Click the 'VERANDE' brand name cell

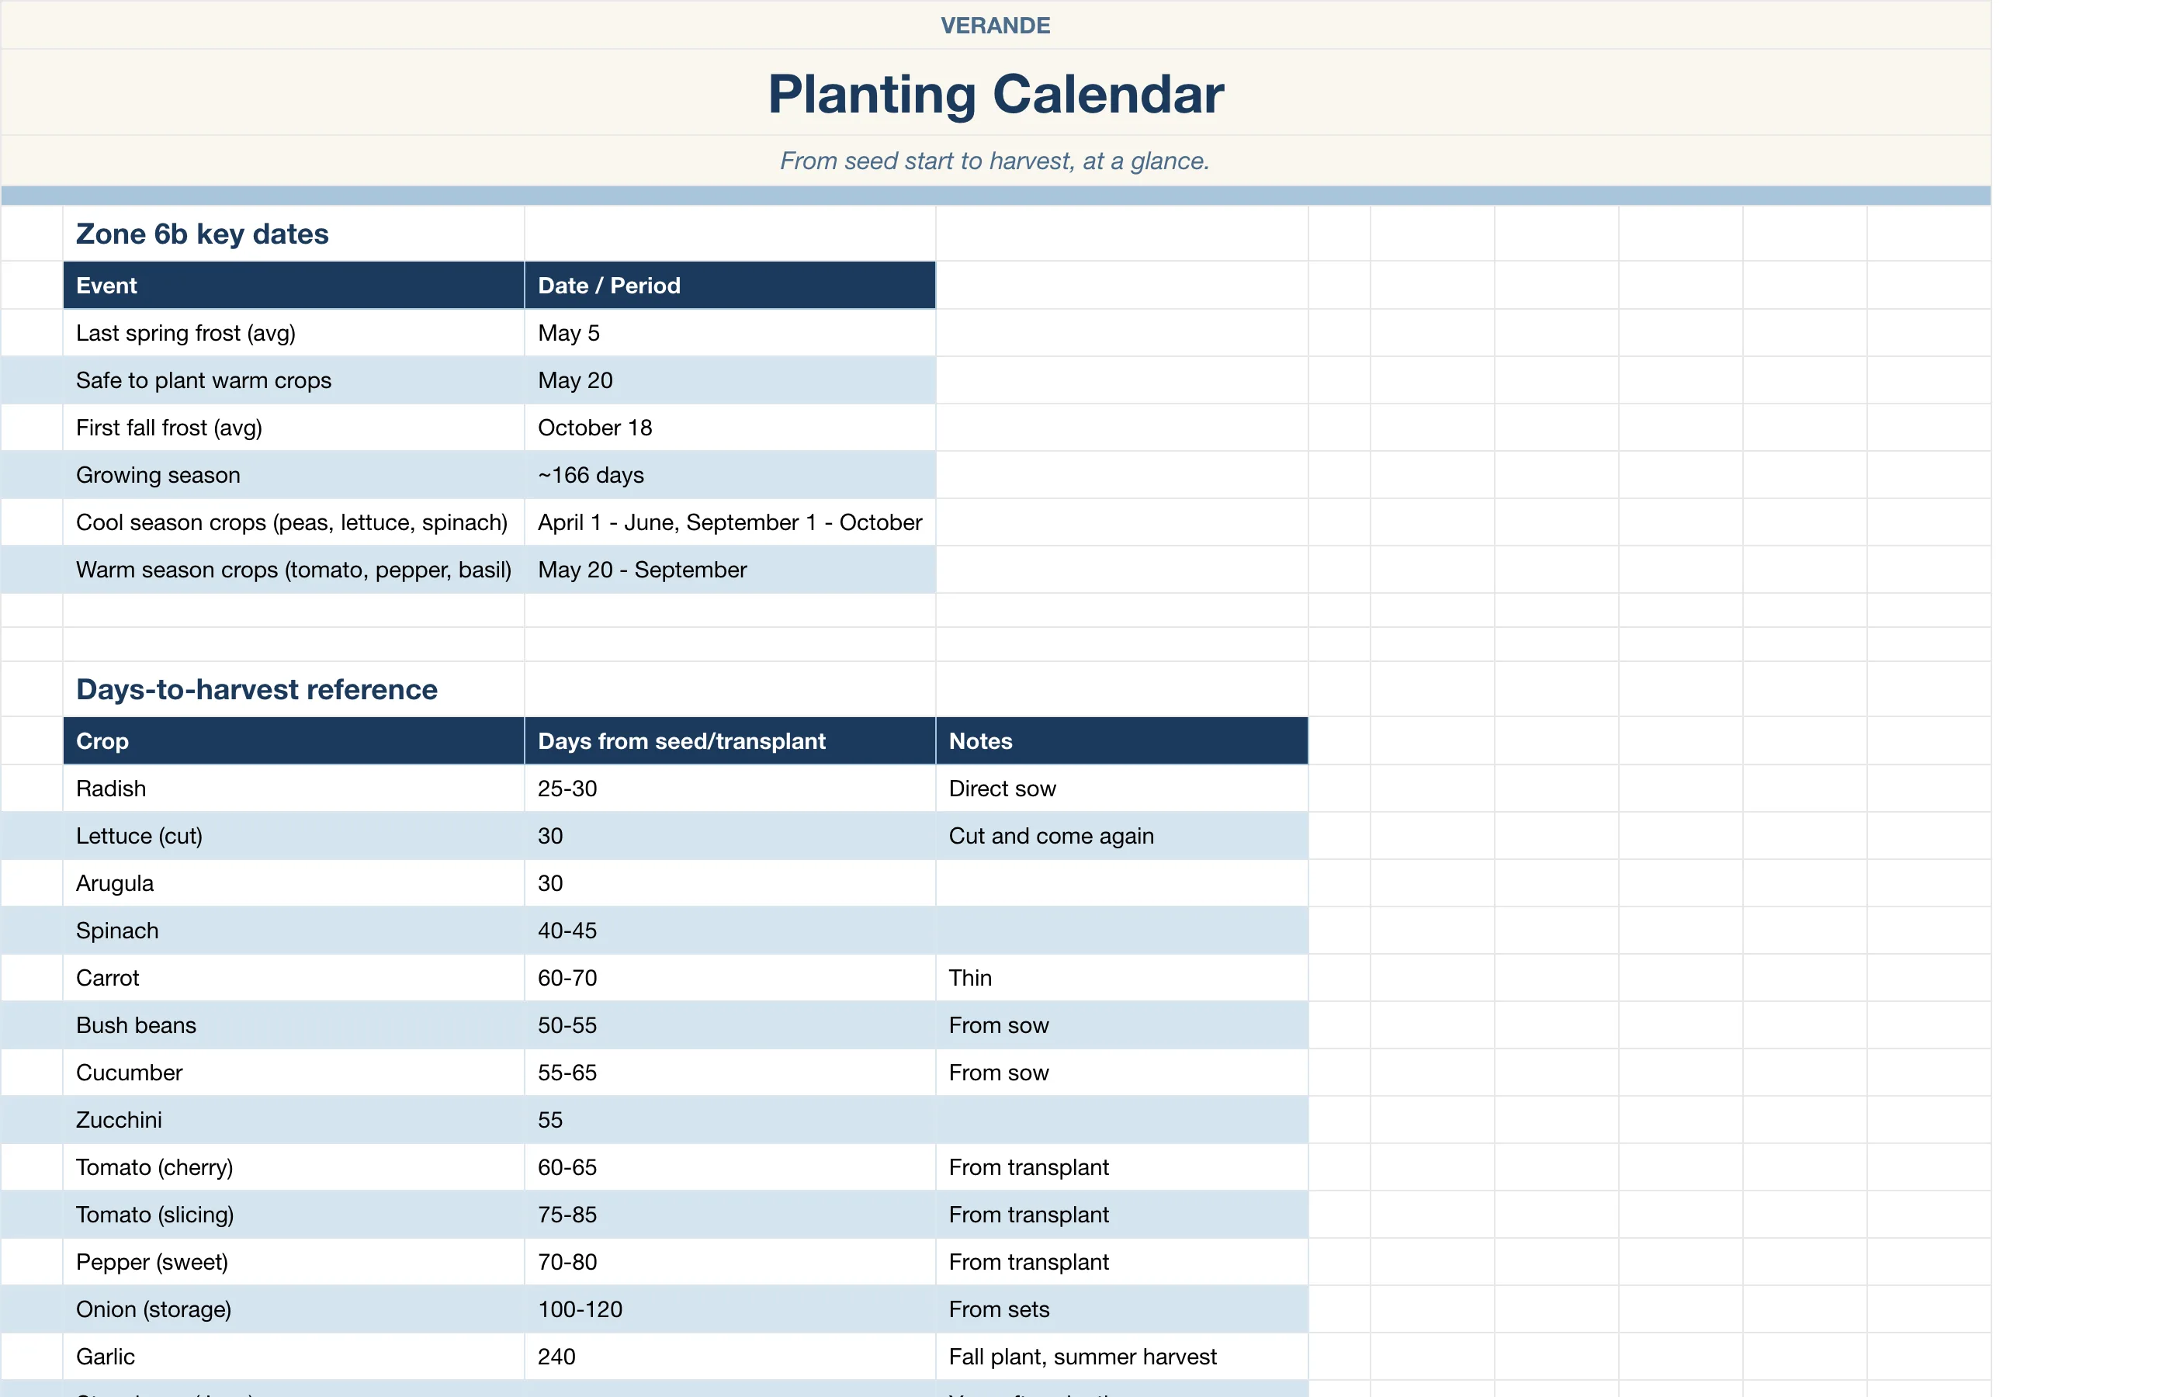pyautogui.click(x=995, y=26)
